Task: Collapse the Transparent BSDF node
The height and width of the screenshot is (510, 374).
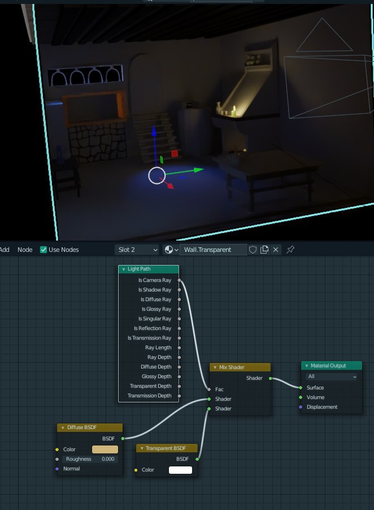Action: [142, 448]
